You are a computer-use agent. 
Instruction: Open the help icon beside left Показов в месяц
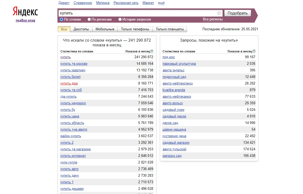152,51
